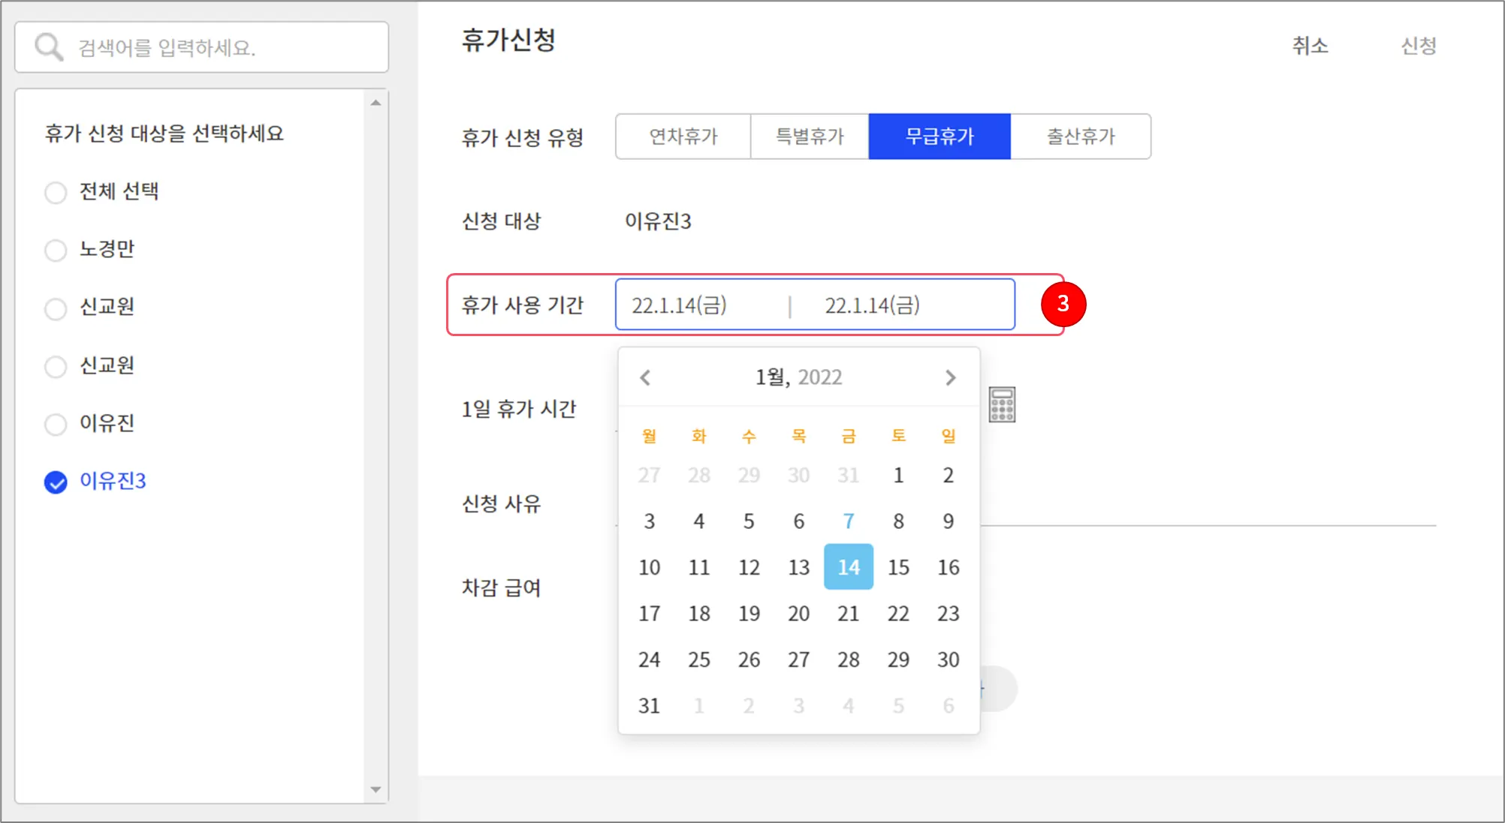Select the 전체 선택 radio button
The image size is (1505, 823).
56,192
